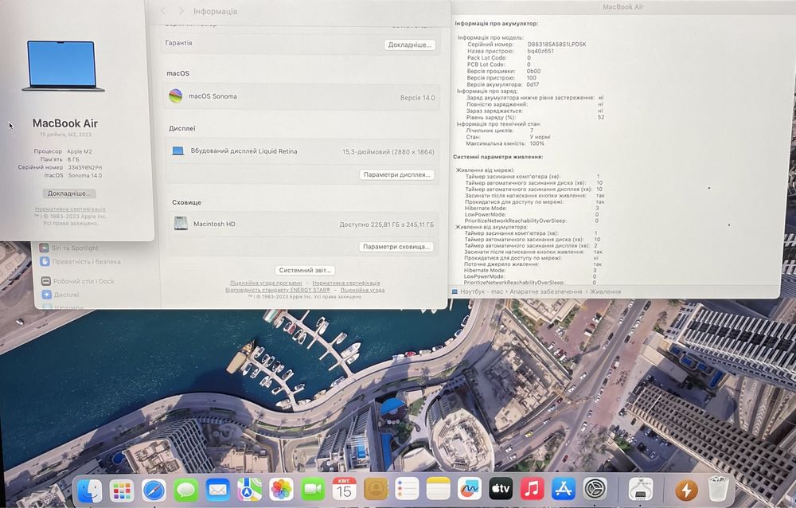Viewport: 796px width, 508px height.
Task: Click the battery serial number D863185A58S1LPD5K
Action: coord(557,45)
